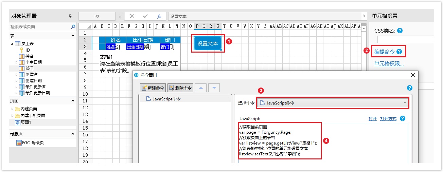Select JavaScript命令 in the command list

click(x=185, y=99)
